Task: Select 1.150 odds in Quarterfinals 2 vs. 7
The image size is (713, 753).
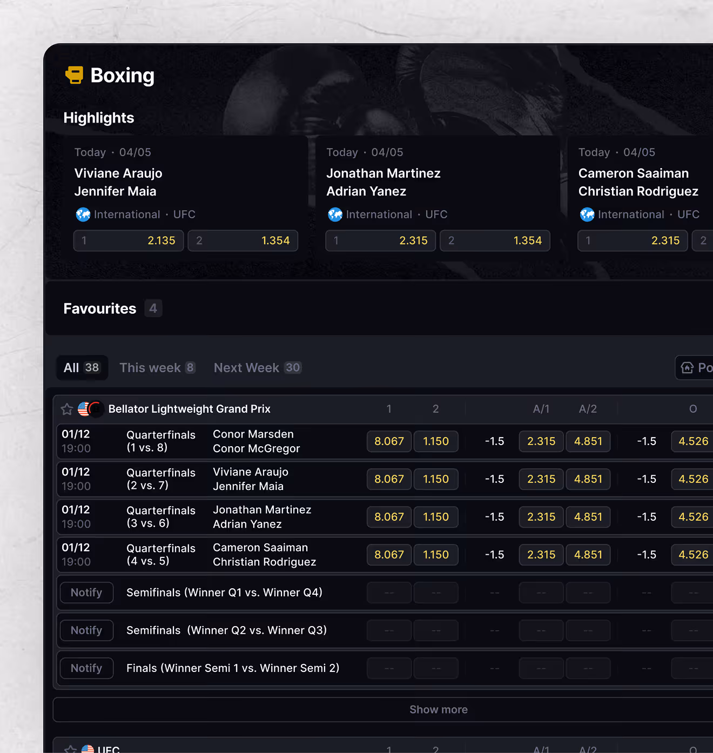Action: click(436, 479)
